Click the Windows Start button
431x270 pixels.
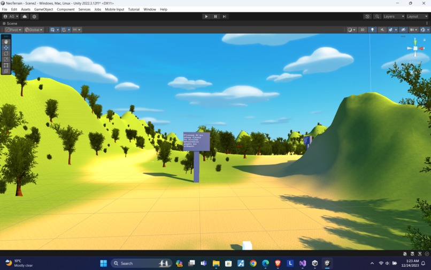click(x=104, y=264)
